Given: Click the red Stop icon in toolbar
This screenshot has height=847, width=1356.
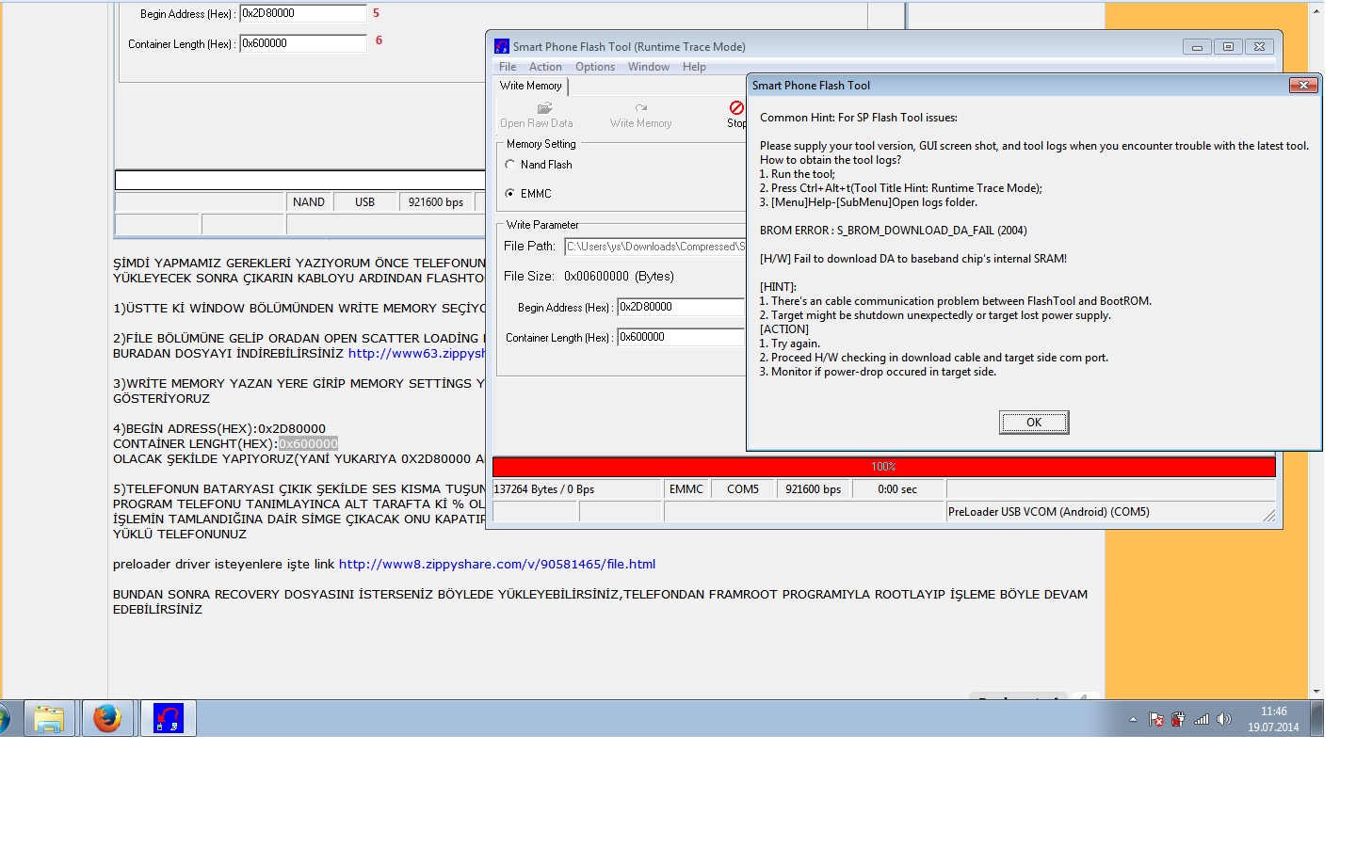Looking at the screenshot, I should click(x=736, y=108).
